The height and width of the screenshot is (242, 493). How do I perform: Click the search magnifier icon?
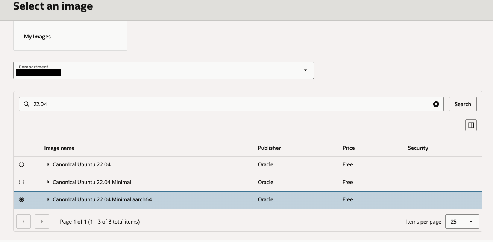pyautogui.click(x=26, y=104)
